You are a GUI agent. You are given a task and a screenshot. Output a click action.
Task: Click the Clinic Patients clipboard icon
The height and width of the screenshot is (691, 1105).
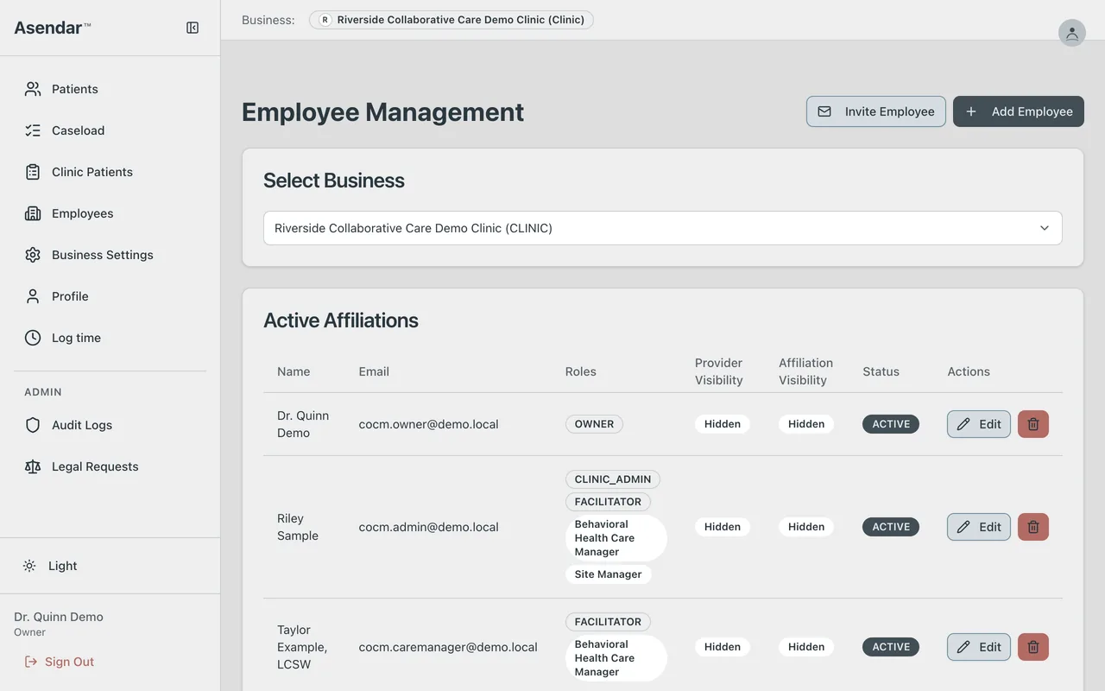(x=33, y=172)
